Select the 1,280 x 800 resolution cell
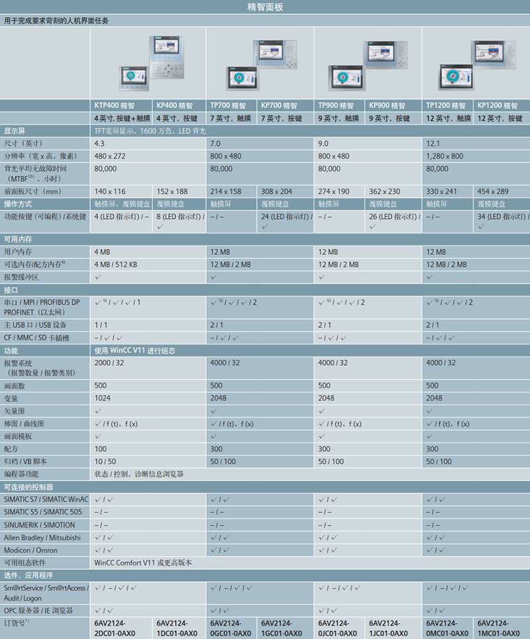This screenshot has width=530, height=639. click(445, 156)
